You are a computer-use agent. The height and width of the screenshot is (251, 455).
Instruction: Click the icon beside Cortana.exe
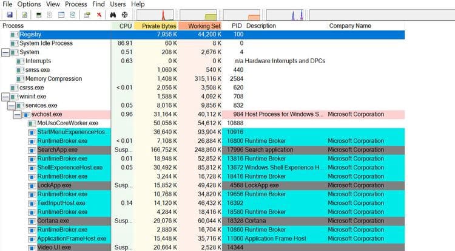pyautogui.click(x=32, y=221)
